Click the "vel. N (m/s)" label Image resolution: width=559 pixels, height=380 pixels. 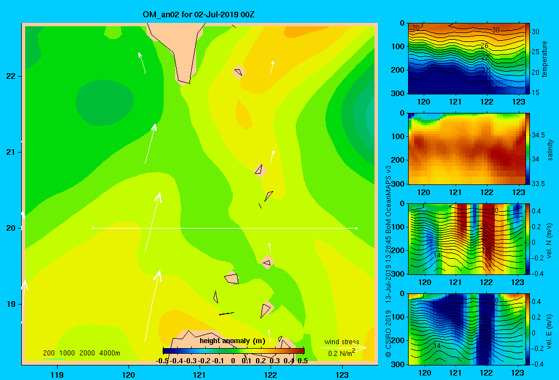click(x=549, y=241)
